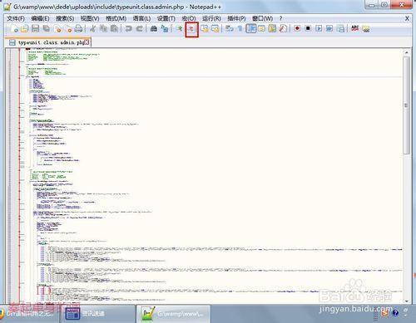416x323 pixels.
Task: Undo the last edit with the undo arrow
Action: (128, 28)
